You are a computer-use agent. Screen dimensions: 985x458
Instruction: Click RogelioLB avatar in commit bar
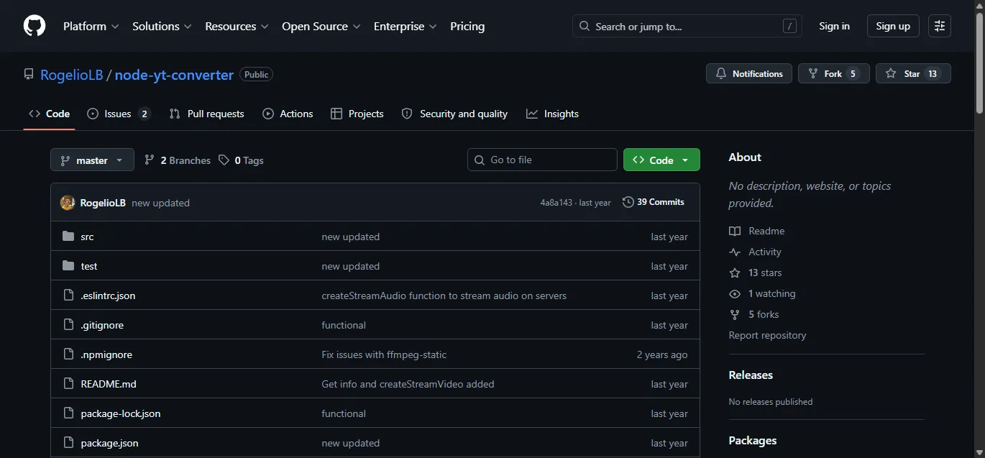tap(68, 203)
